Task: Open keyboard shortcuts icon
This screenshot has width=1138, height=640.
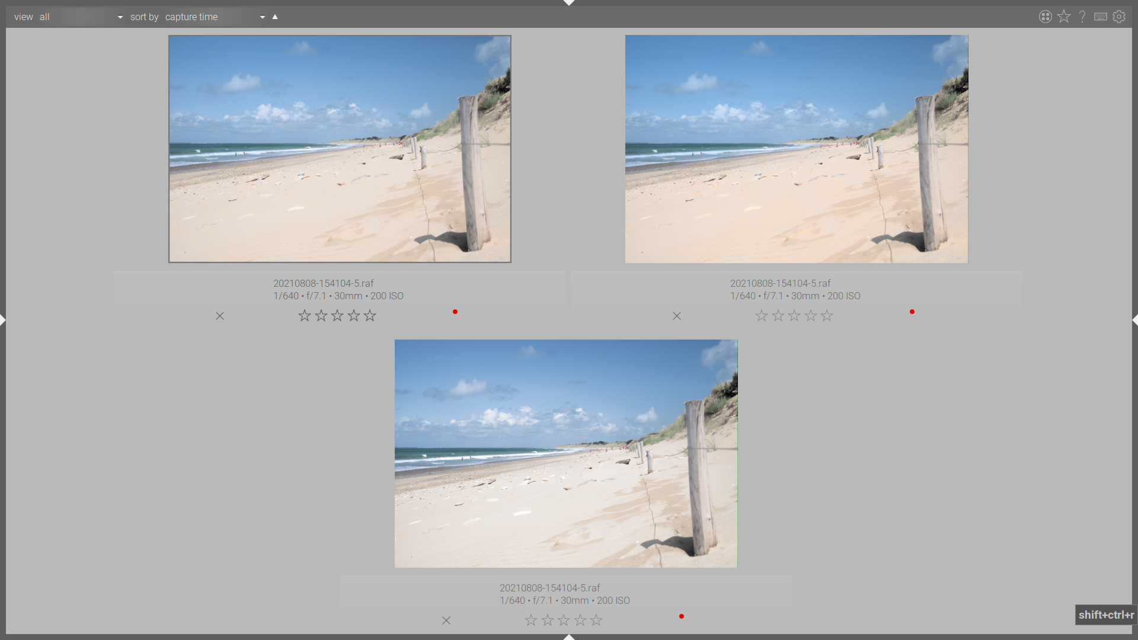Action: pyautogui.click(x=1101, y=17)
